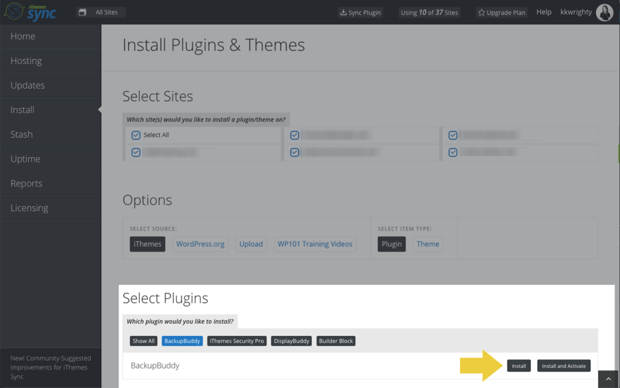Open the Hosting sidebar item
620x388 pixels.
tap(51, 61)
